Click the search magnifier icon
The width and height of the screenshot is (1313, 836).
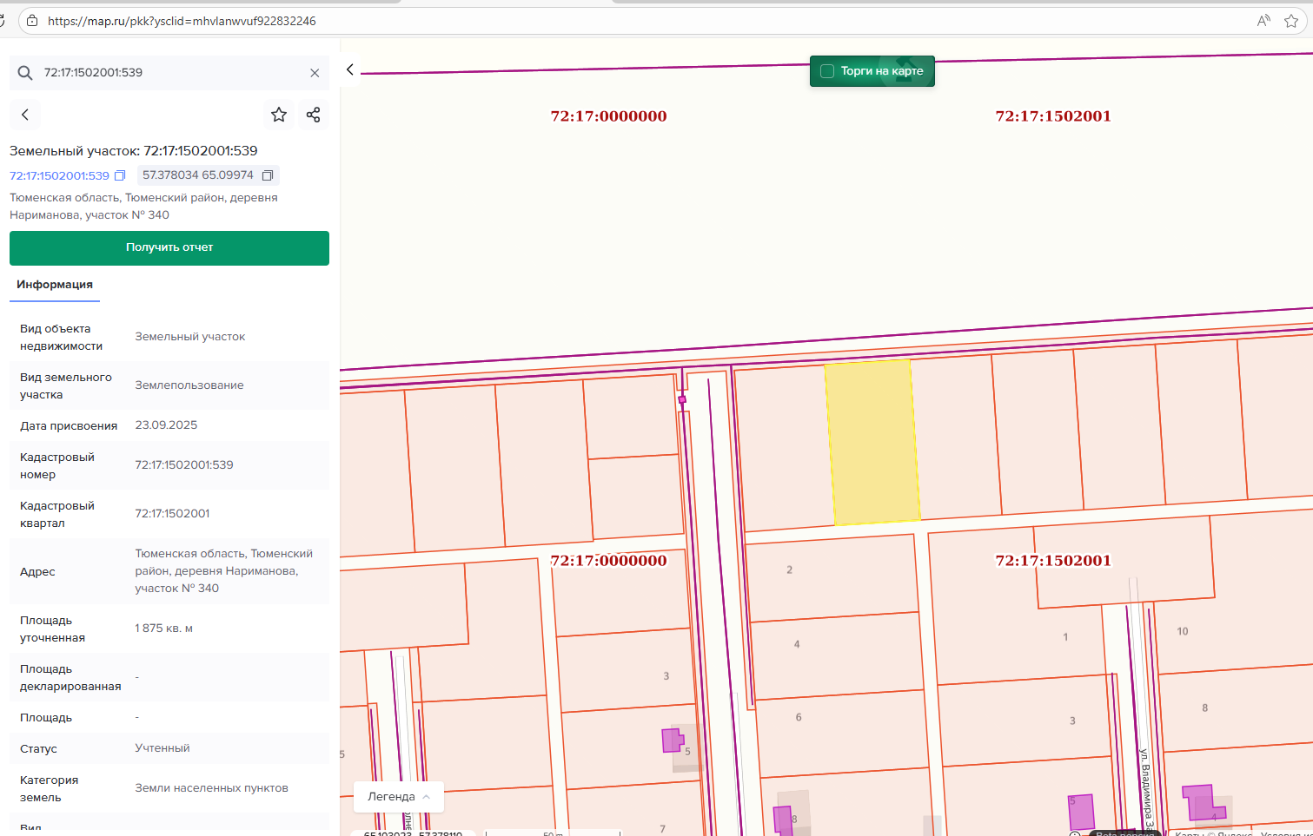coord(25,73)
